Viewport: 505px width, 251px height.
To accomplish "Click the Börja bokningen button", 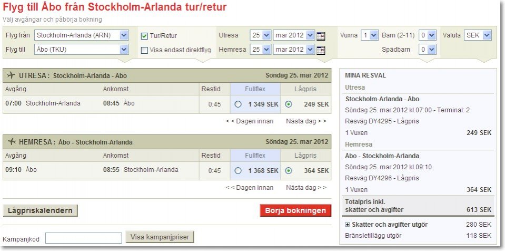I will 295,210.
